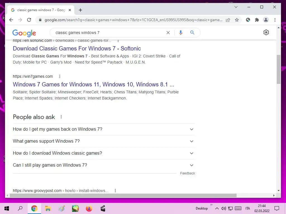Viewport: 286px width, 214px height.
Task: Click the browser forward arrow
Action: coord(20,20)
